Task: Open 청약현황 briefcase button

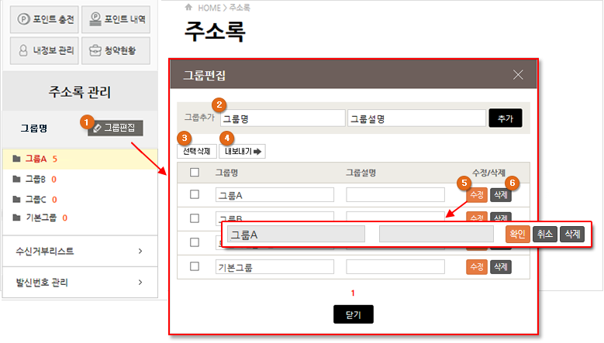Action: pos(117,51)
